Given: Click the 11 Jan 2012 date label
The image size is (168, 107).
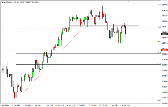Looking at the screenshot, I should click(49, 105).
